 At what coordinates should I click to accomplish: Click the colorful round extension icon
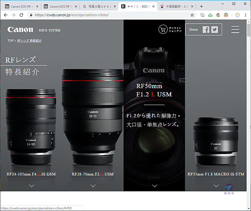218,15
